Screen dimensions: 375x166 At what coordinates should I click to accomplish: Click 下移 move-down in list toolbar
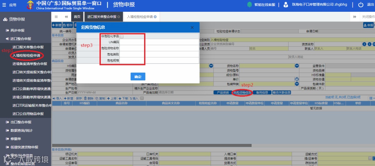(123, 98)
